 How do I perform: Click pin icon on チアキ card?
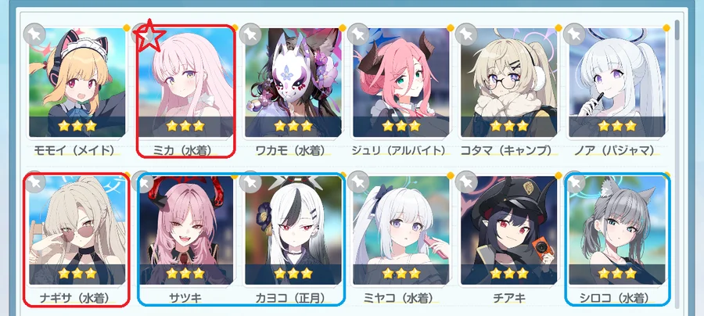point(466,182)
